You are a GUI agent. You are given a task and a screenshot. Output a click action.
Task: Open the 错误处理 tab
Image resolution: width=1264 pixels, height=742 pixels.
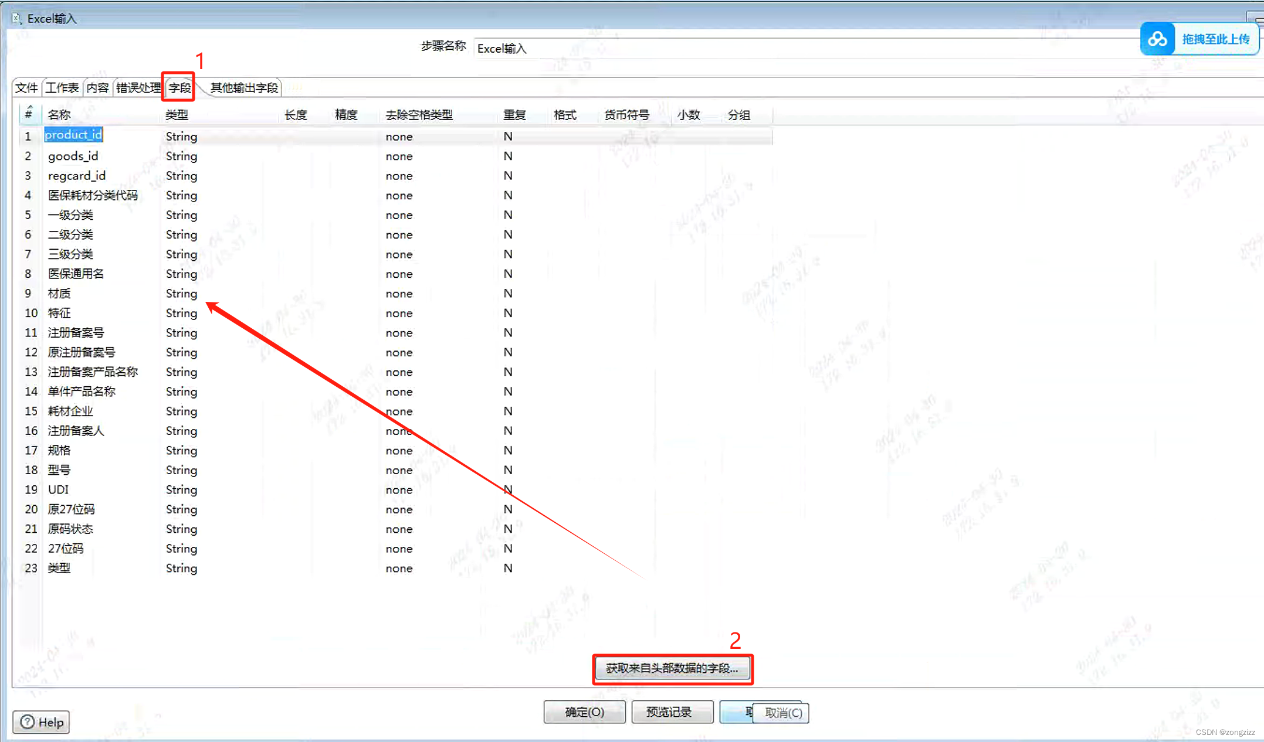click(138, 87)
